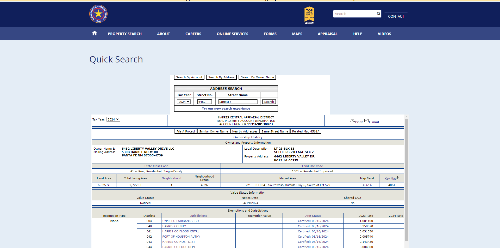Click Land Use Code link
The image size is (500, 248).
312,166
